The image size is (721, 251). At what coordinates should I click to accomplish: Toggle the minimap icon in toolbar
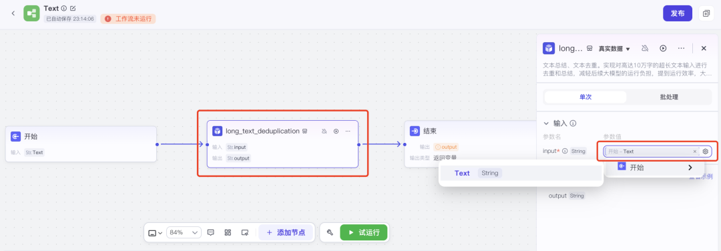(x=245, y=232)
